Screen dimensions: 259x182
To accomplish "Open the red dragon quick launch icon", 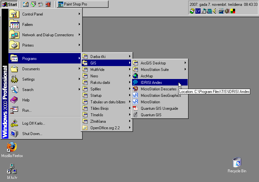I will 48,4.
